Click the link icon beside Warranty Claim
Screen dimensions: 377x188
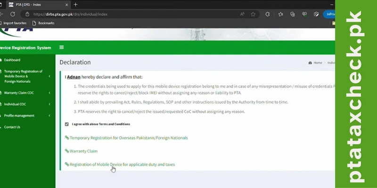(x=67, y=151)
